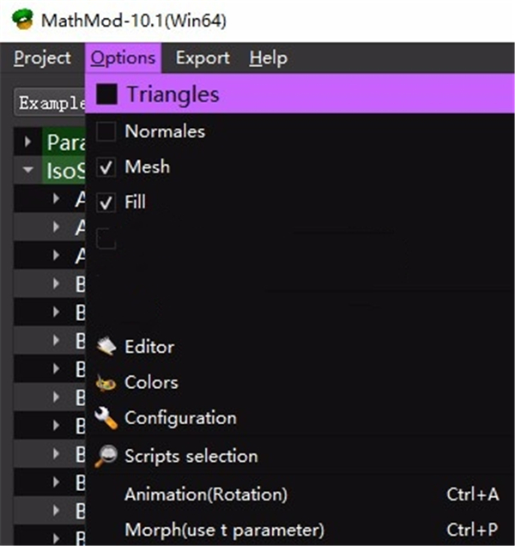Open the Project menu
Image resolution: width=515 pixels, height=546 pixels.
tap(42, 58)
